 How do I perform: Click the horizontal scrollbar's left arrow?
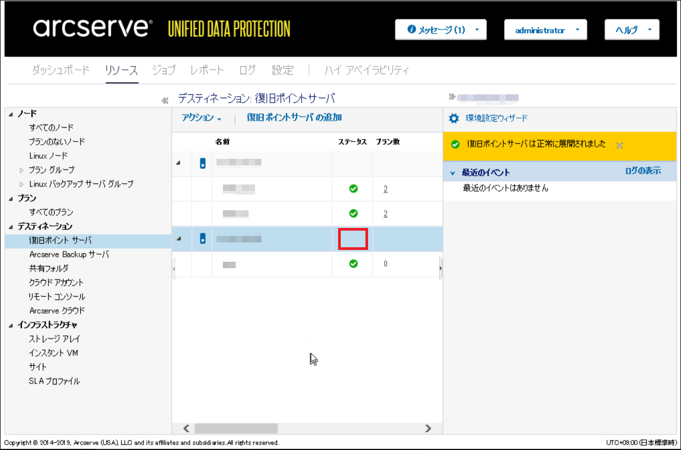tap(186, 428)
